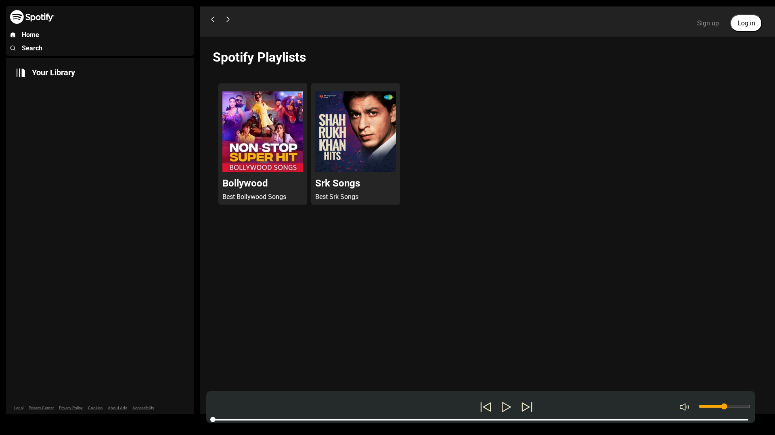Click the Your Library books icon
This screenshot has width=775, height=435.
[21, 72]
